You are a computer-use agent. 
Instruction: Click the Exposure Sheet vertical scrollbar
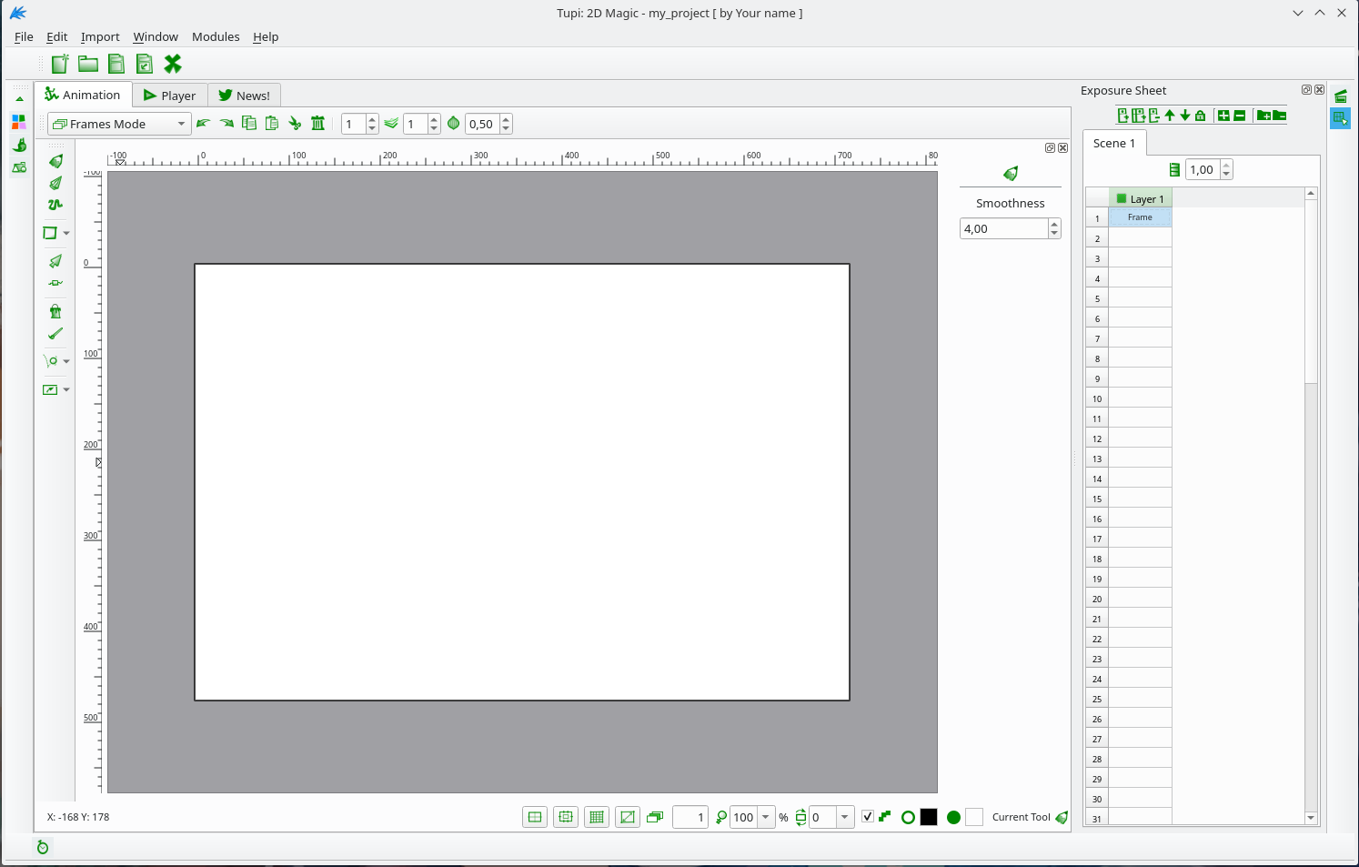[1311, 506]
